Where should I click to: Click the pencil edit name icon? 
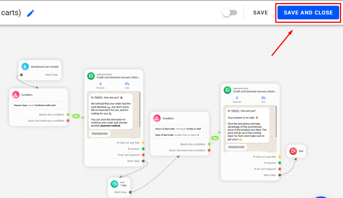pos(31,13)
